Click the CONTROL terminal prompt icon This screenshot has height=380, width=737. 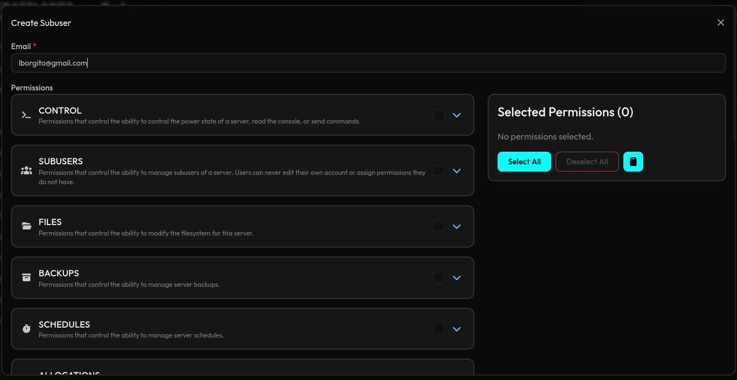tap(26, 115)
